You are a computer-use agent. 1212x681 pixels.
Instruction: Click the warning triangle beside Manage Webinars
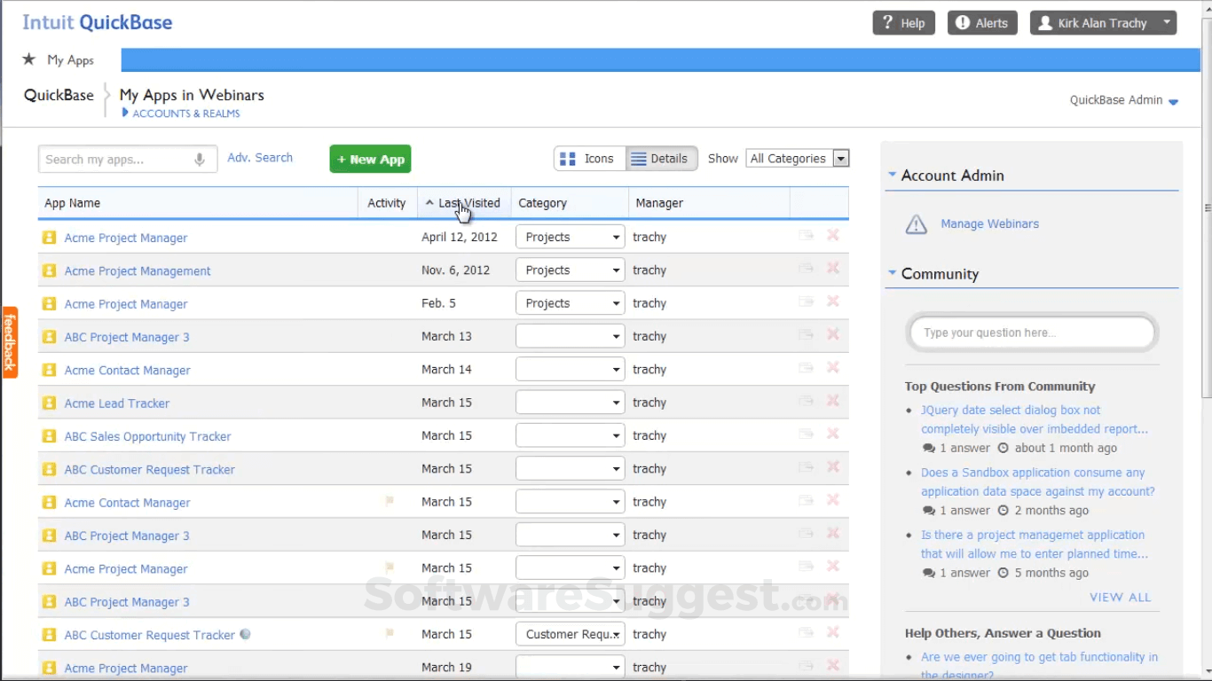pyautogui.click(x=917, y=224)
